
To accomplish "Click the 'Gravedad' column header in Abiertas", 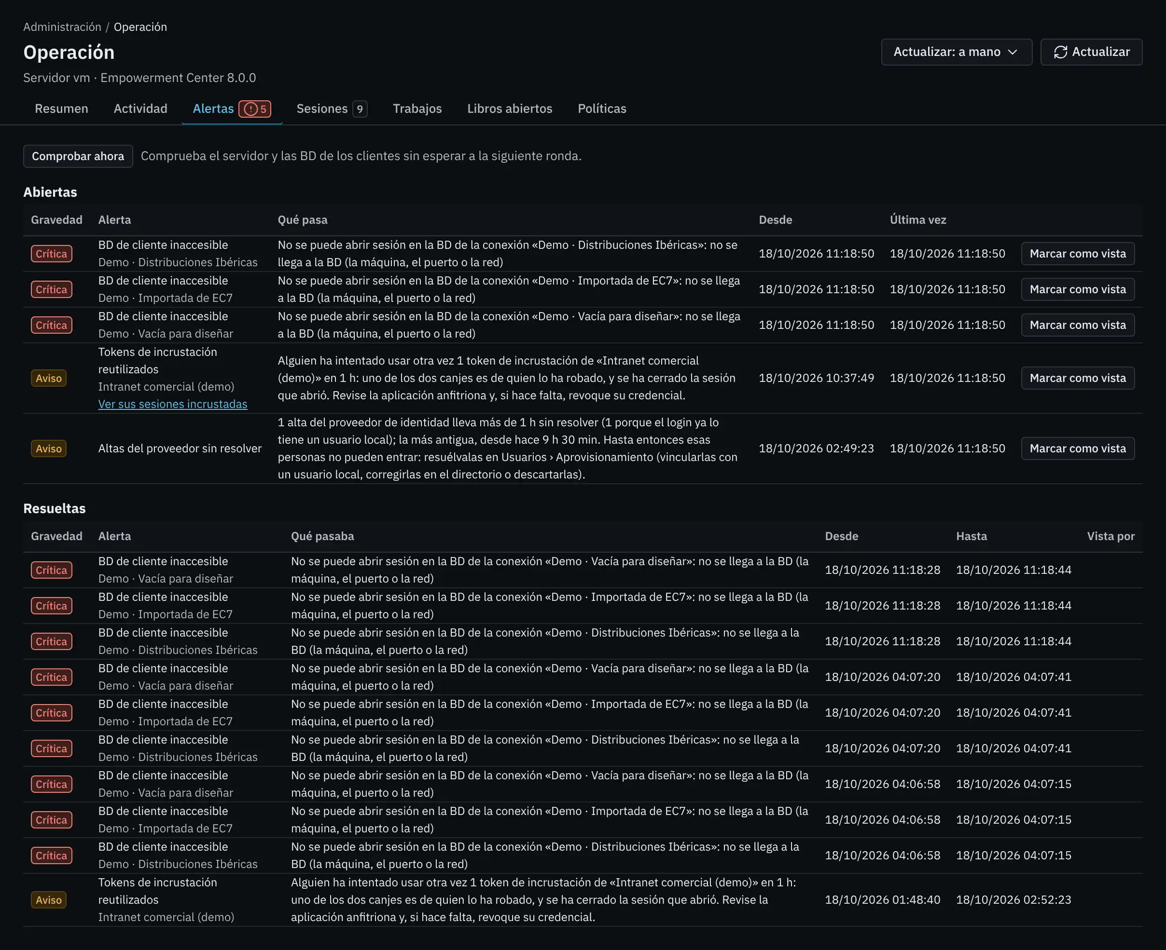I will (x=56, y=219).
